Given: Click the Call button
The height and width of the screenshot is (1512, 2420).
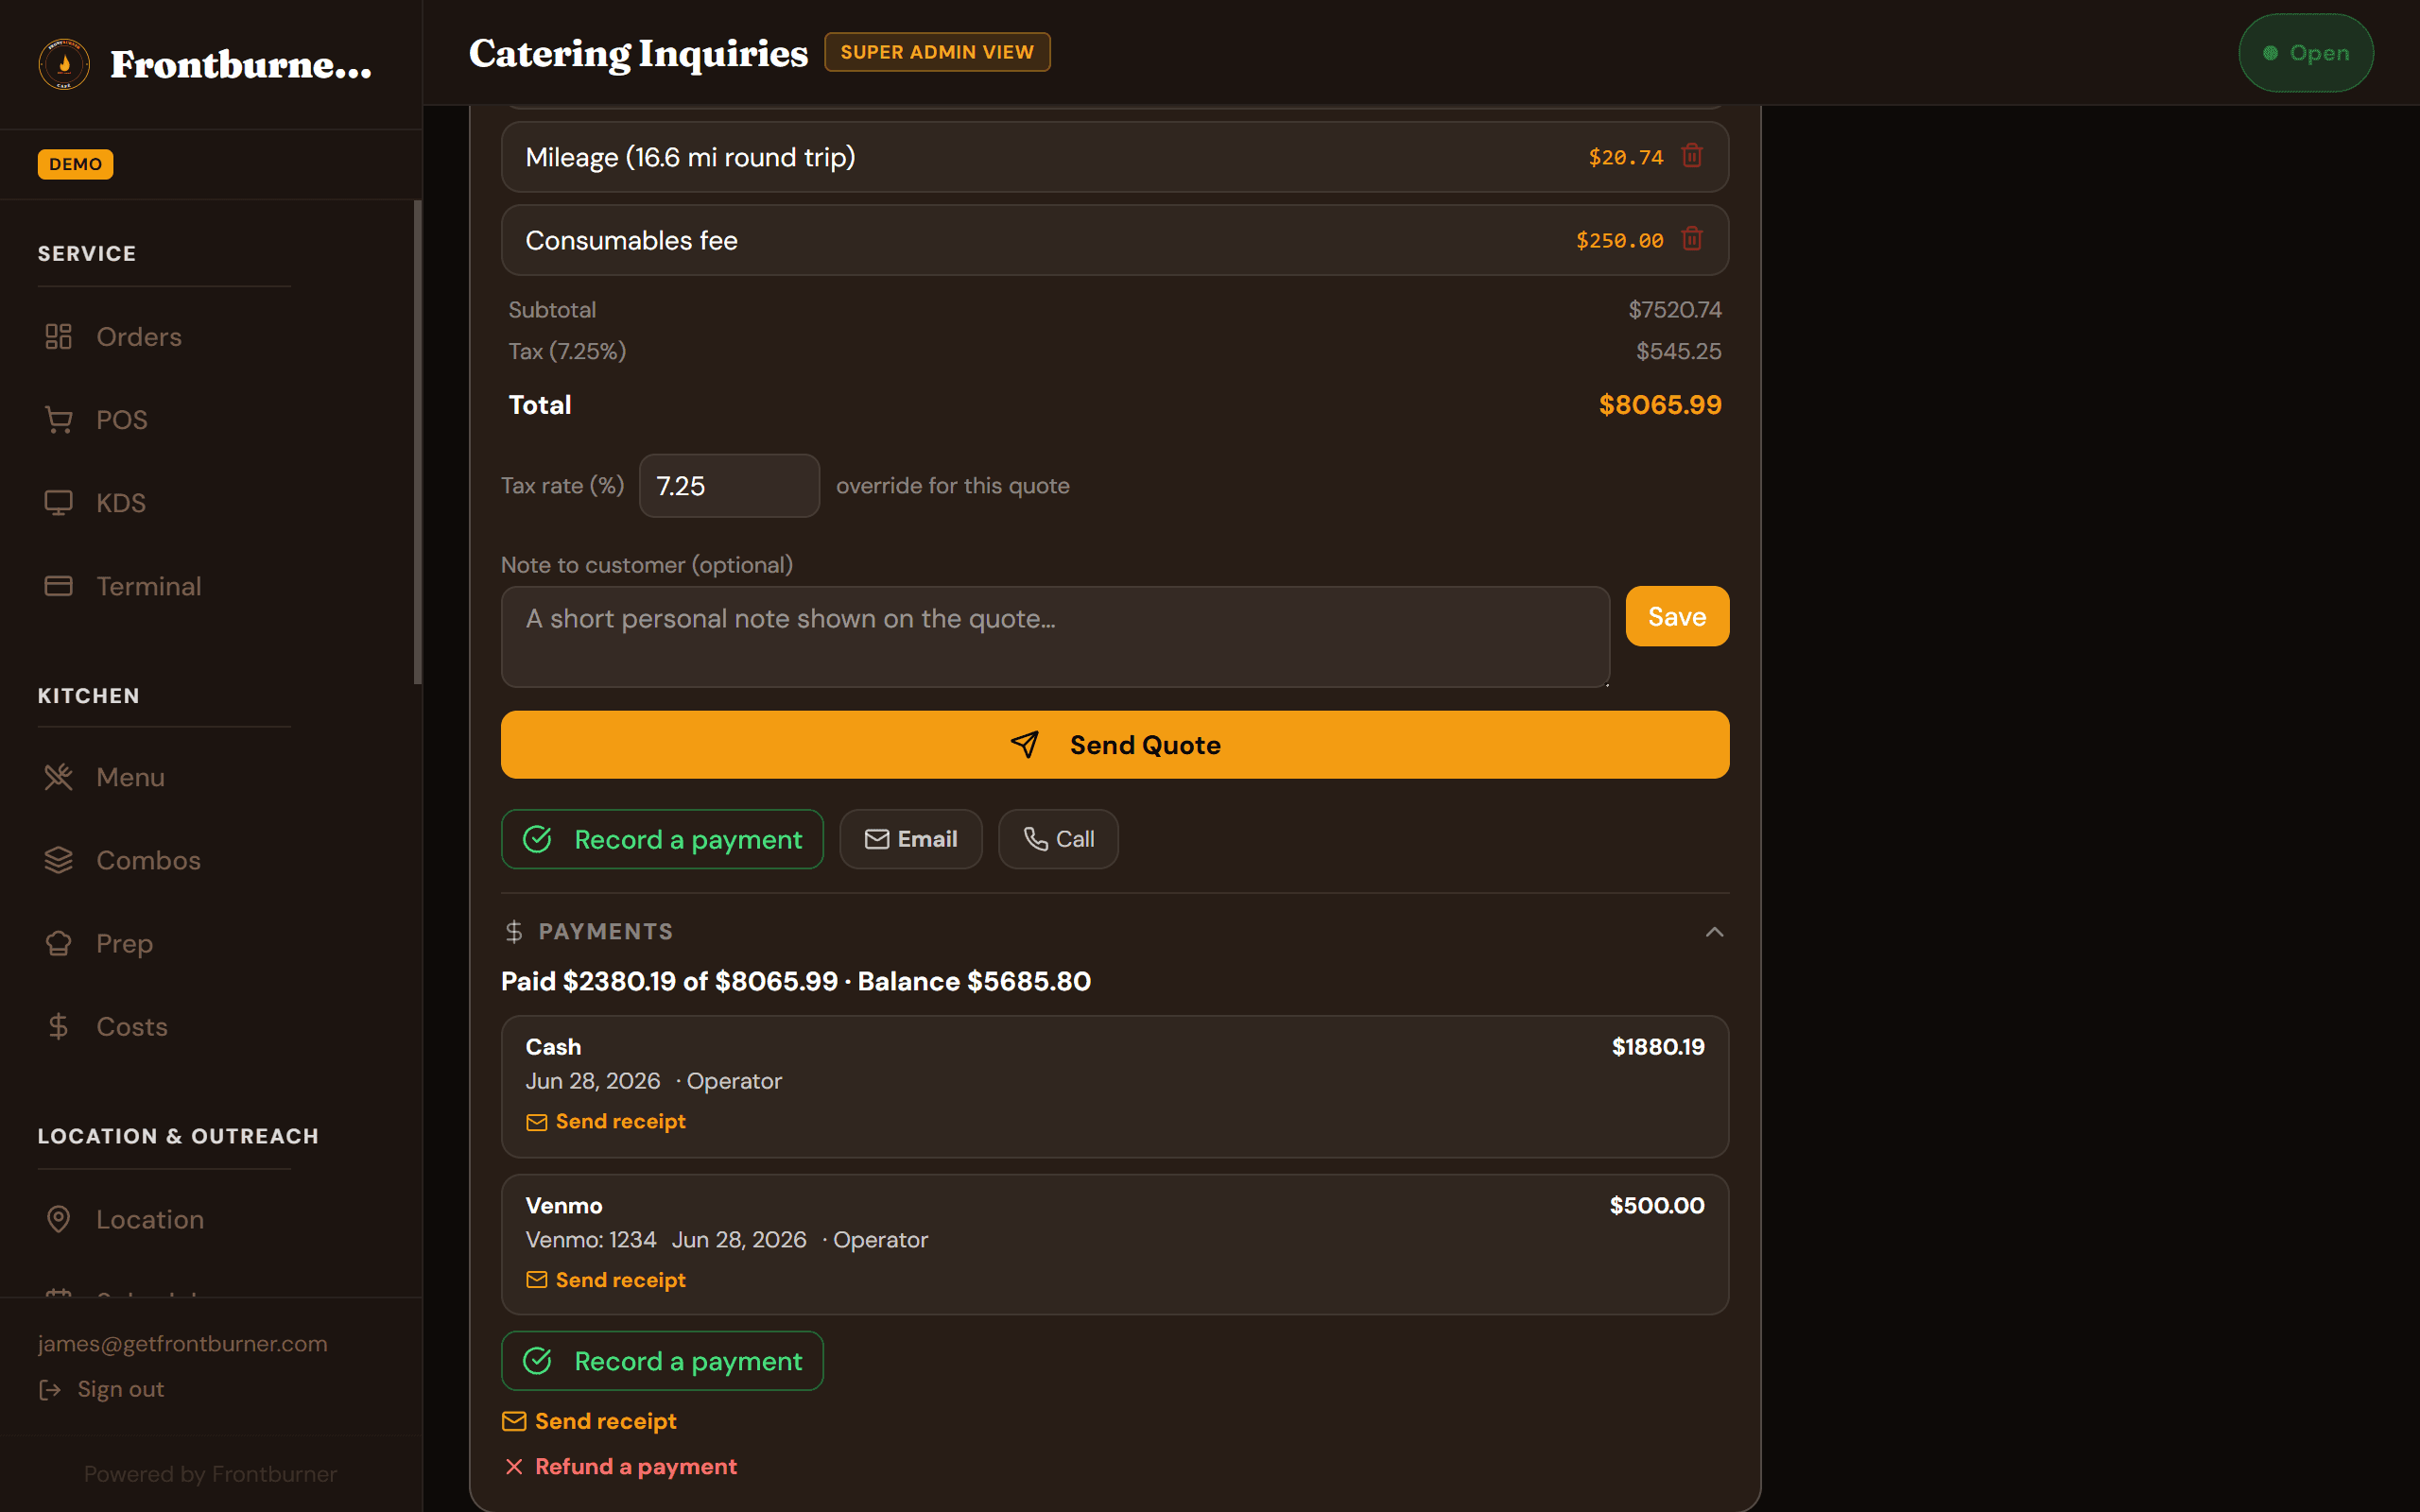Looking at the screenshot, I should 1058,839.
